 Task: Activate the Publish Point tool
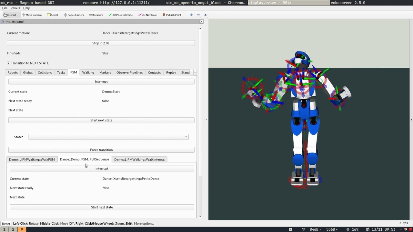click(172, 15)
